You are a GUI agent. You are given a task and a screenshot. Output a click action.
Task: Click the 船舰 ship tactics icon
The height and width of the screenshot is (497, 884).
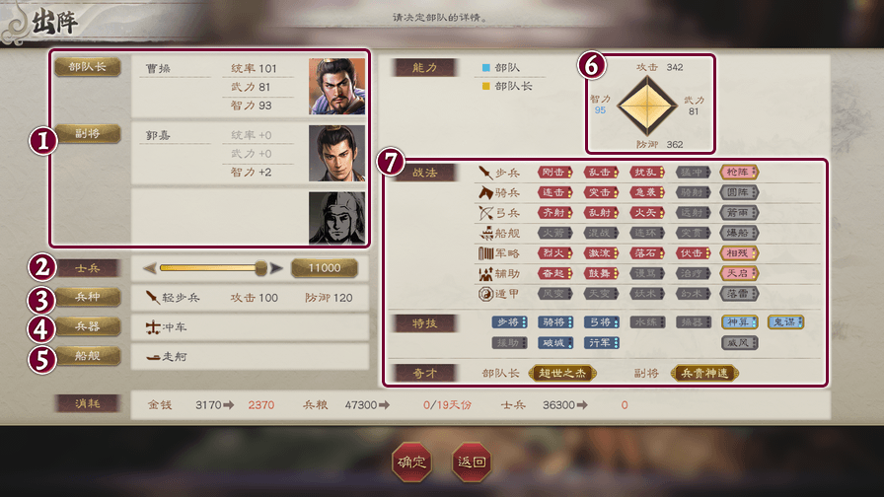[485, 234]
